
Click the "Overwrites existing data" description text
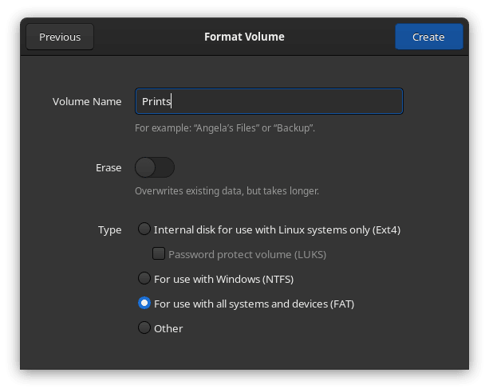tap(227, 191)
